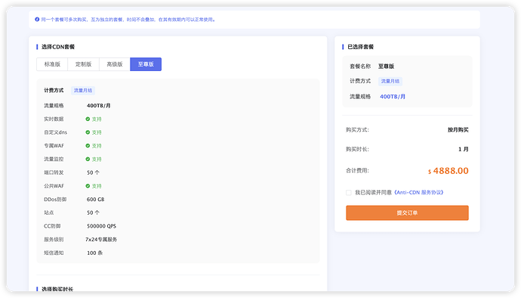Tick the Anti-CDN agreement checkbox

tap(349, 192)
